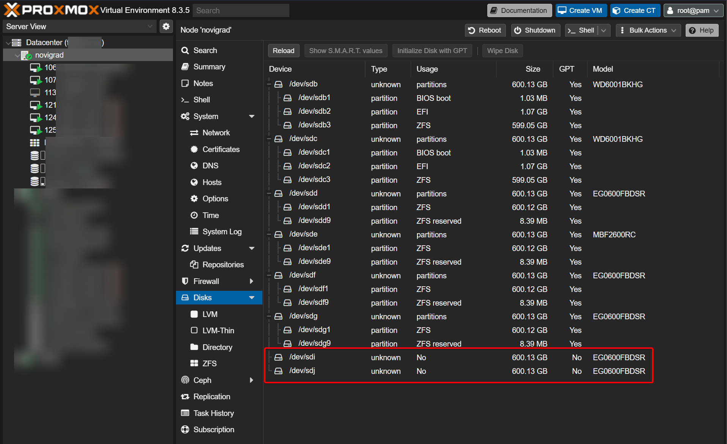
Task: Open the Documentation link
Action: click(519, 11)
